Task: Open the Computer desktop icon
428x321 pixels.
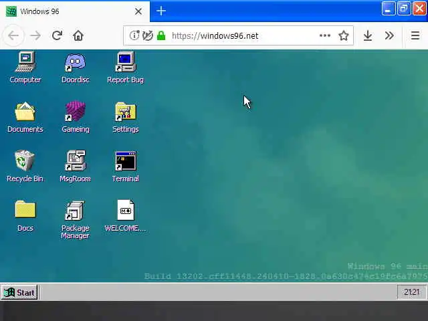Action: 25,68
